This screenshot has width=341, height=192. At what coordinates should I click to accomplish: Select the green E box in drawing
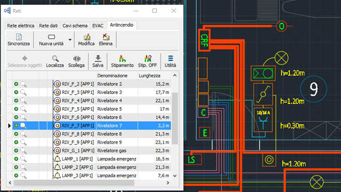pyautogui.click(x=205, y=133)
